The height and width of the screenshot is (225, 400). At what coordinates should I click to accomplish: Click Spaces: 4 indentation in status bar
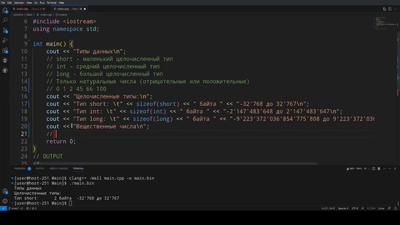pos(343,208)
